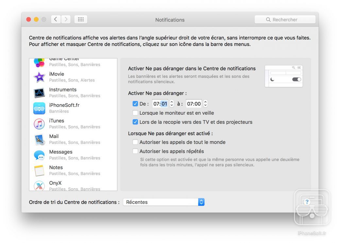Open the 'Récentes' sort order dropdown
This screenshot has width=340, height=243.
[164, 202]
